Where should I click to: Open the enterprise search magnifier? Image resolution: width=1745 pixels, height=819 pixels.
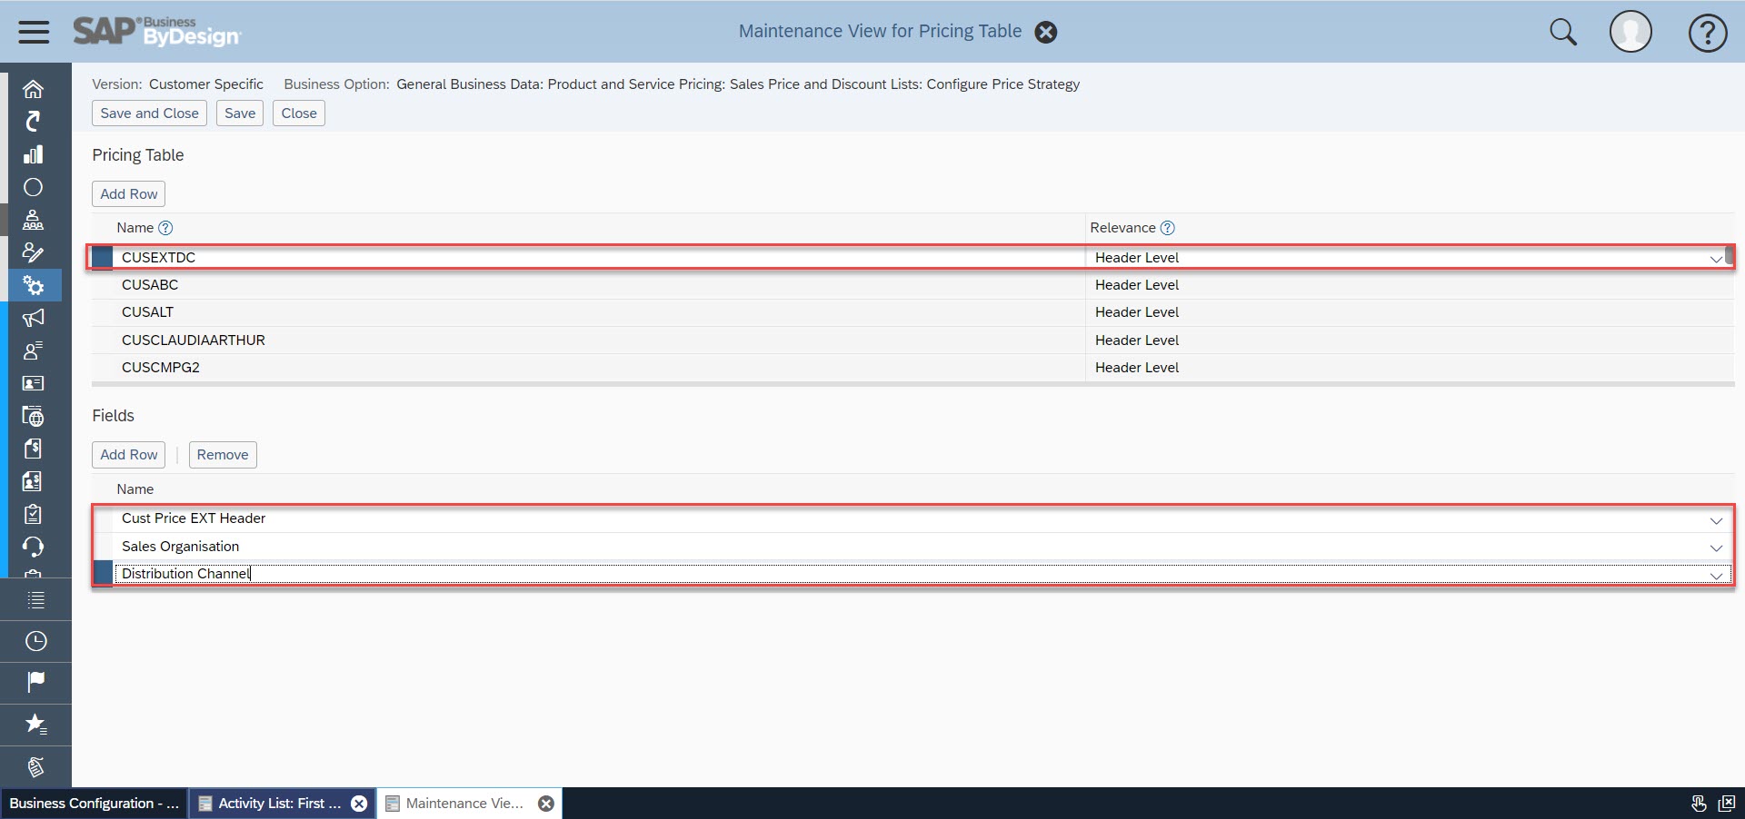(1562, 32)
